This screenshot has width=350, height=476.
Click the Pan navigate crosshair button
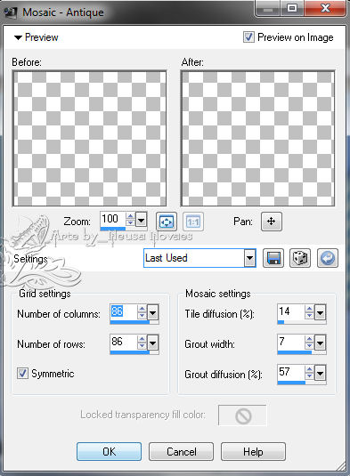click(x=272, y=222)
